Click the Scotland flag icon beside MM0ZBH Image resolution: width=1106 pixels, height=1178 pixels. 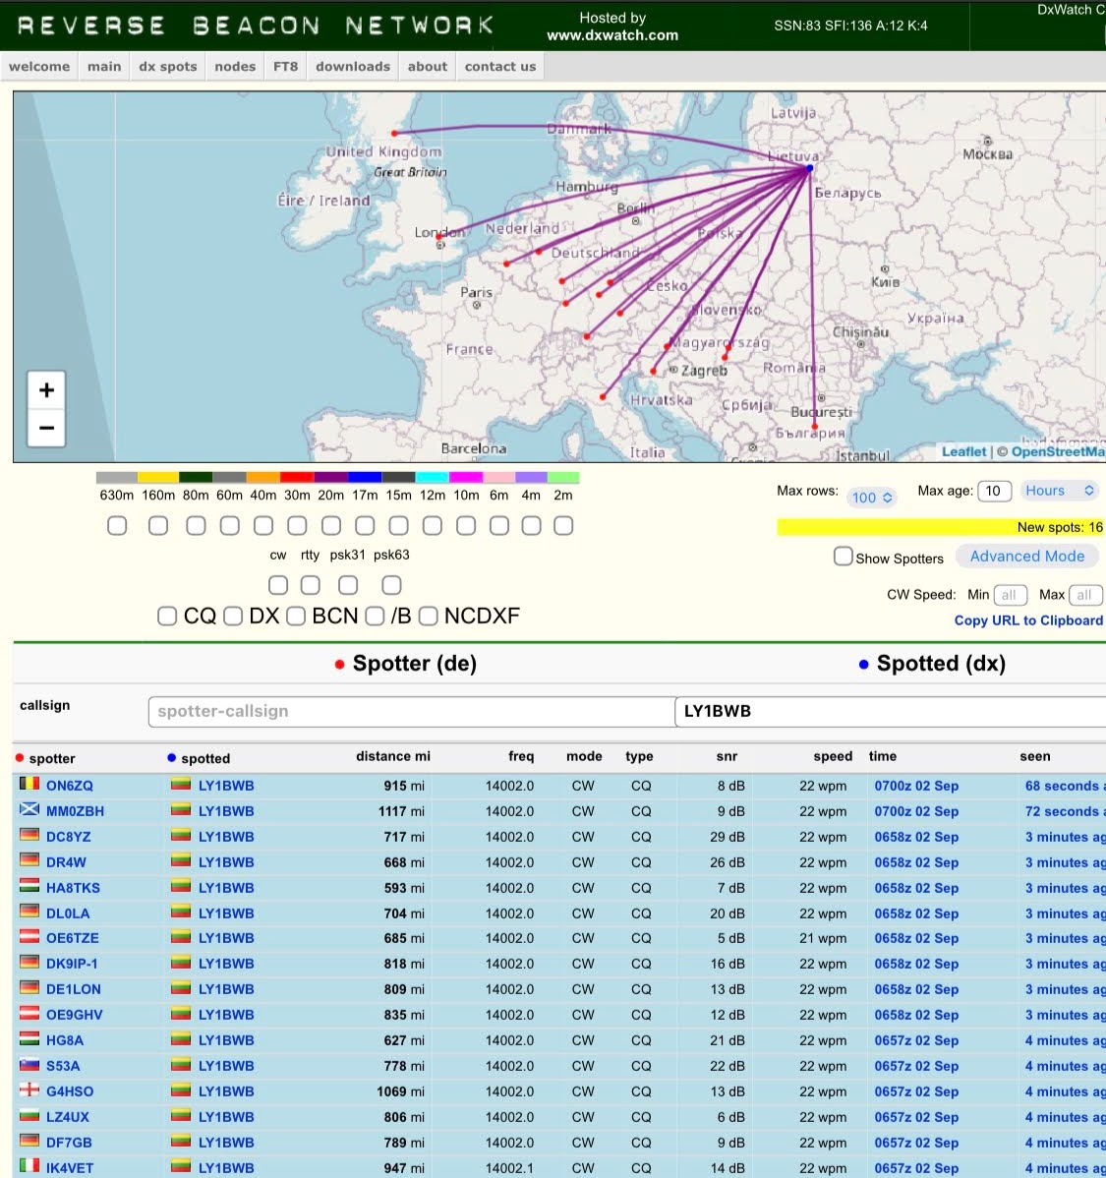(29, 810)
